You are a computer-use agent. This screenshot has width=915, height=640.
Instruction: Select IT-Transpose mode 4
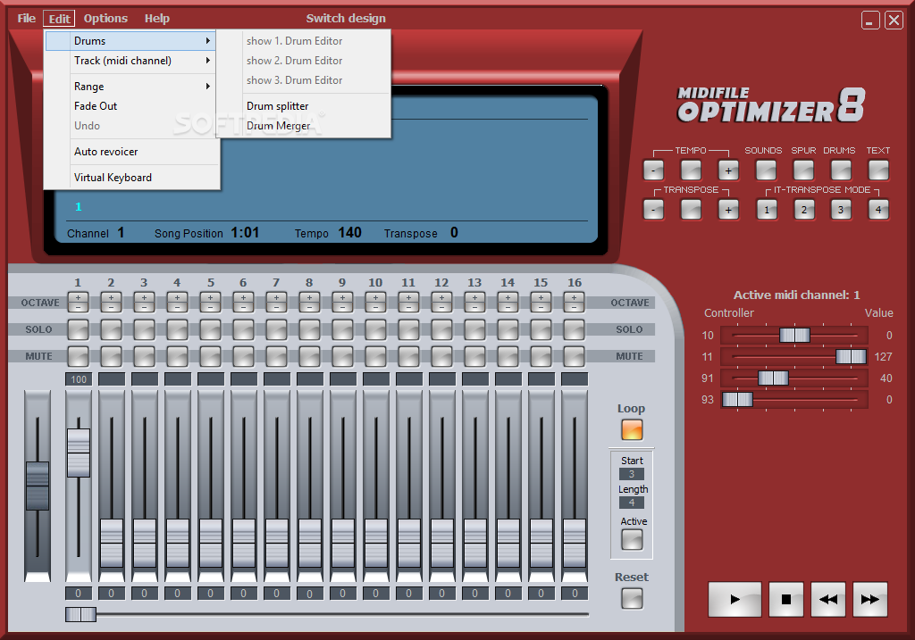pyautogui.click(x=878, y=209)
